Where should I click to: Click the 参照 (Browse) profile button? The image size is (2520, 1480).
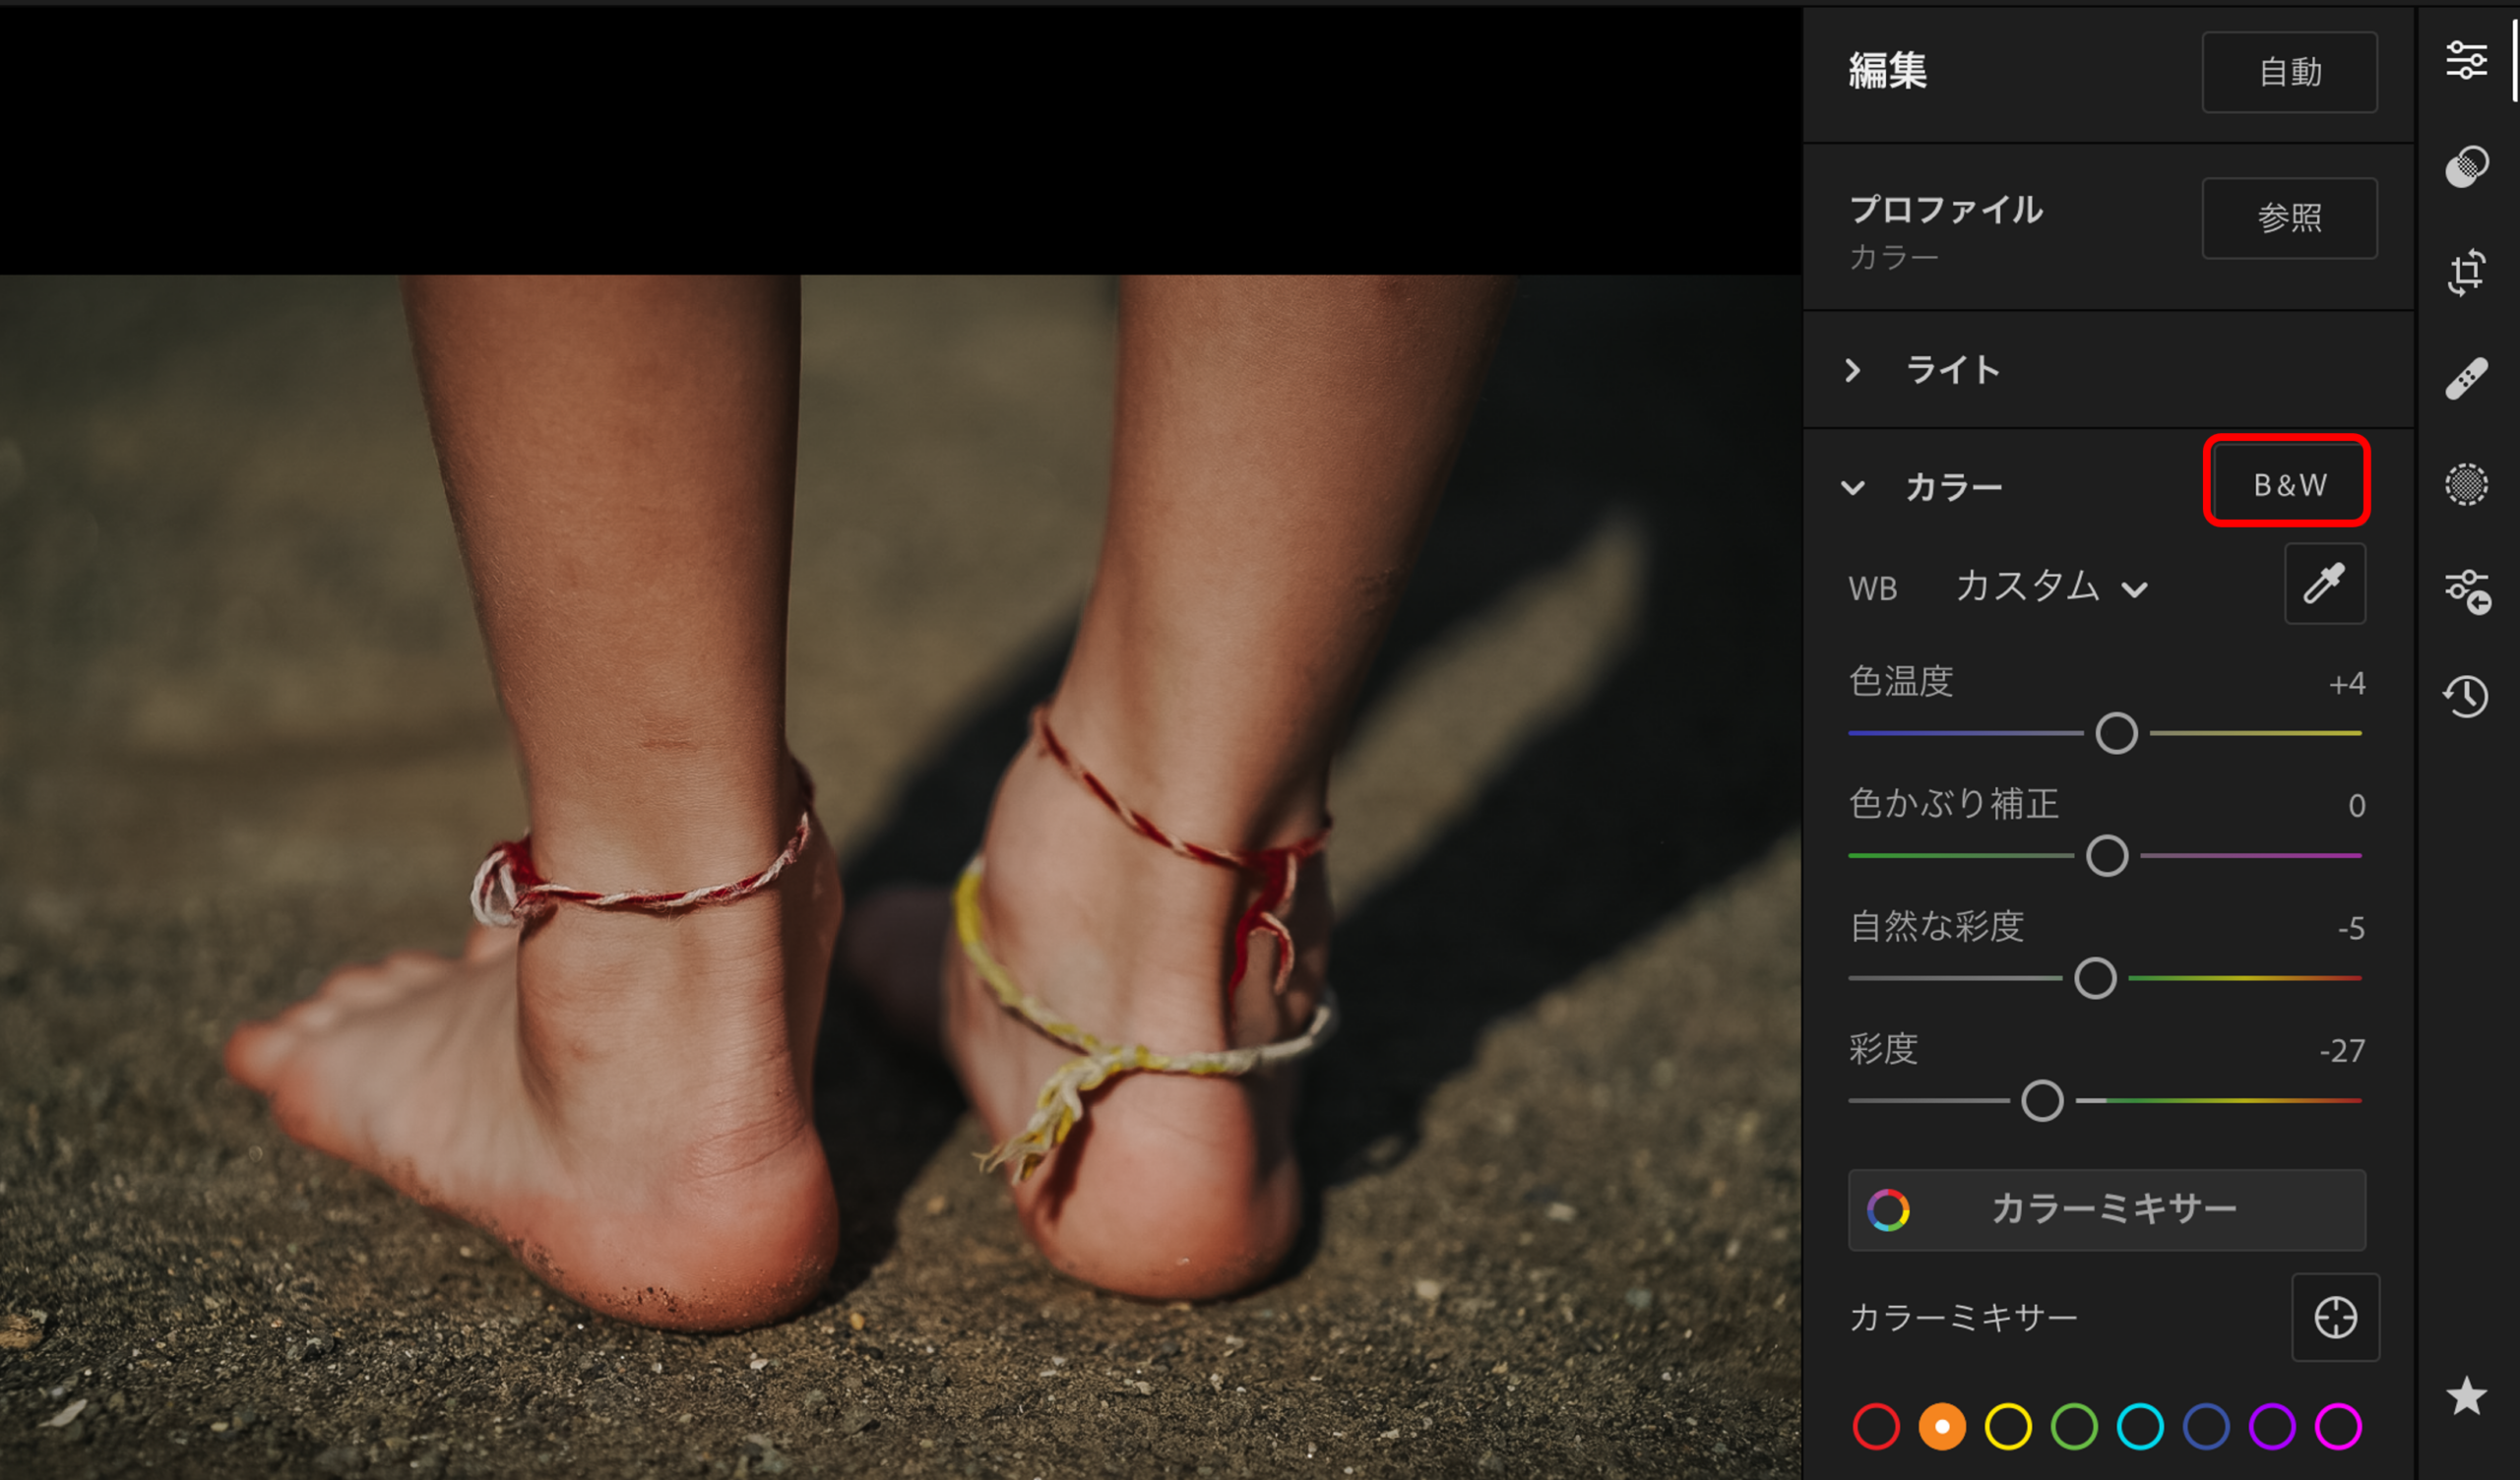(2289, 218)
